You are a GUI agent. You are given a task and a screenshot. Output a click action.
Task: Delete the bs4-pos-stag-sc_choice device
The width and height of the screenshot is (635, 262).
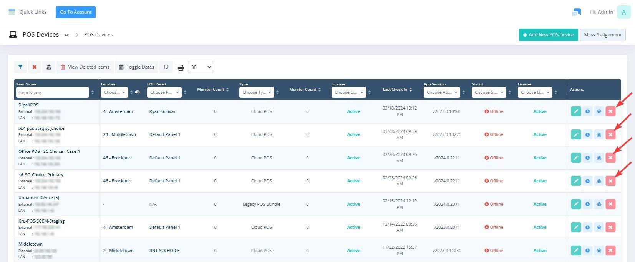point(610,134)
